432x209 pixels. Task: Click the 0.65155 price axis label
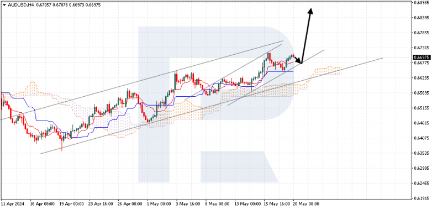coord(422,108)
